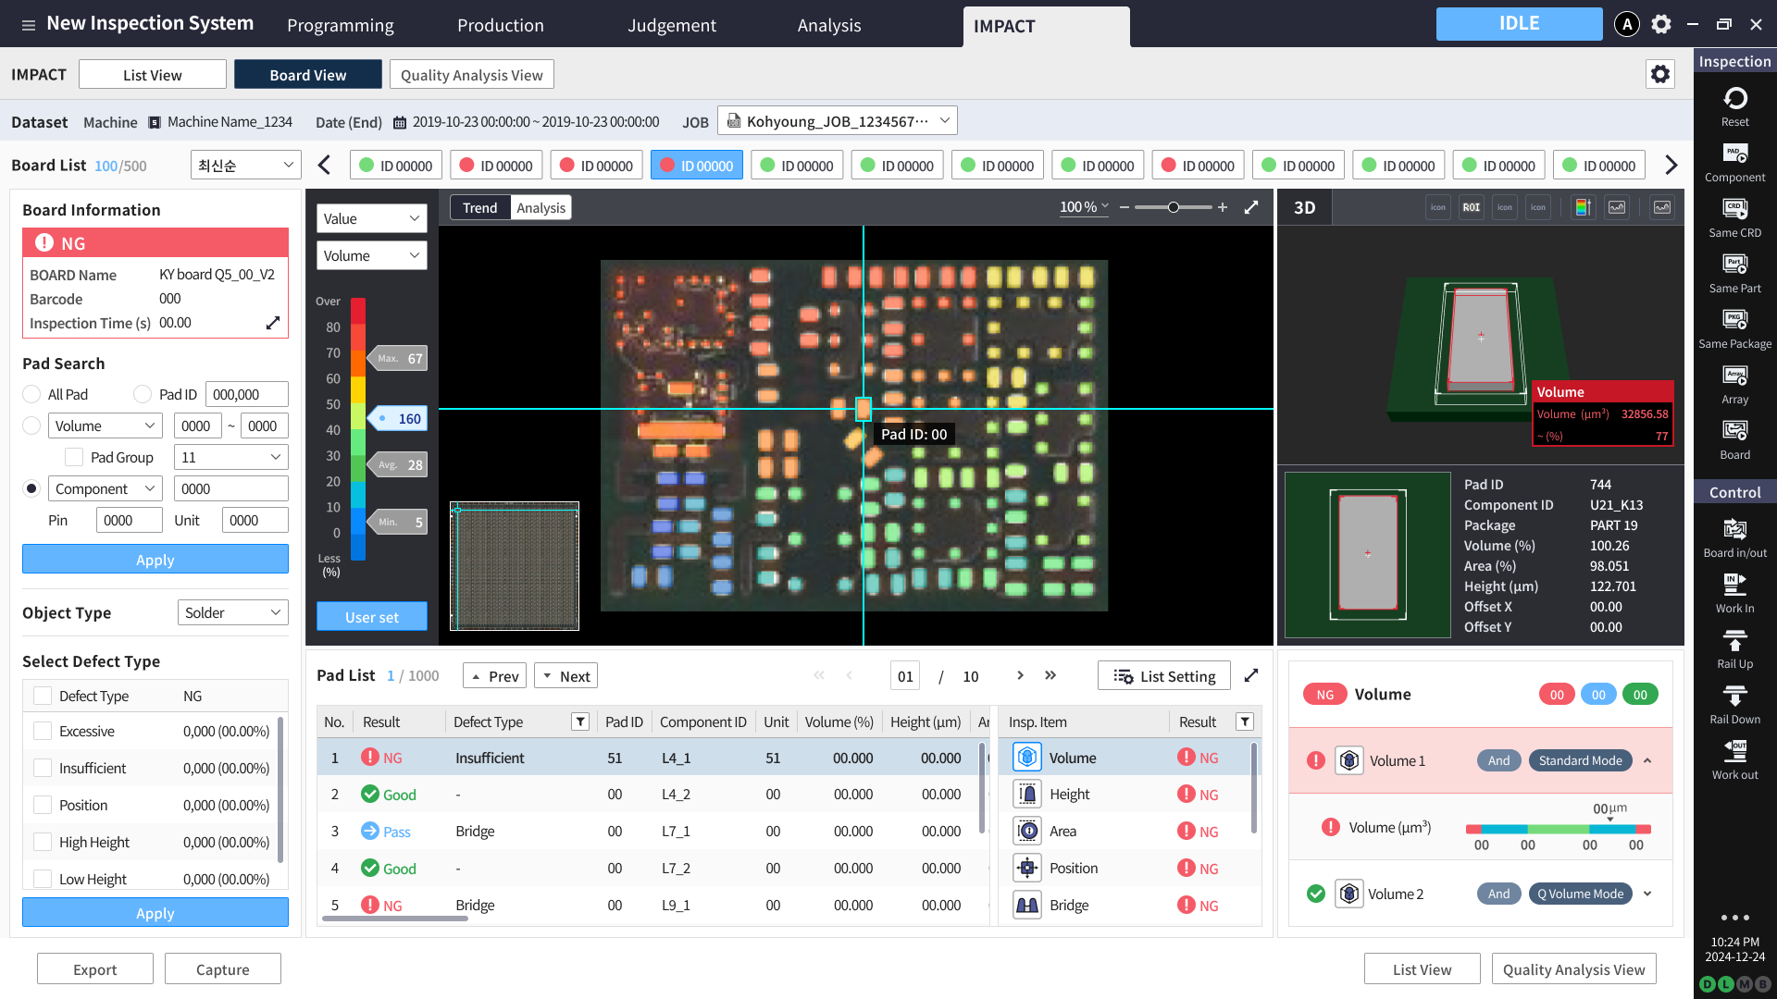Click the Rail Up control icon
Viewport: 1777px width, 999px height.
pyautogui.click(x=1734, y=640)
